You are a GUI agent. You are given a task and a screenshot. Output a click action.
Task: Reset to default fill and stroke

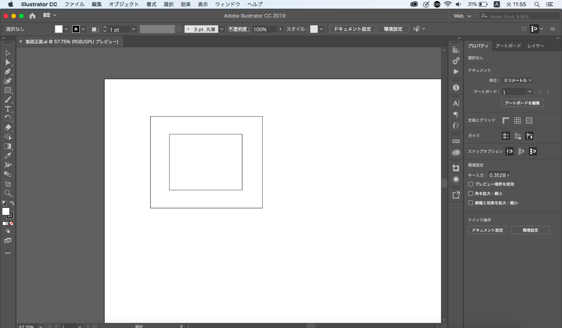(4, 203)
